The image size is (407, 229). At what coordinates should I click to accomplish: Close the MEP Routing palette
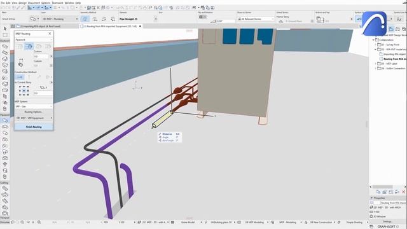tap(50, 34)
